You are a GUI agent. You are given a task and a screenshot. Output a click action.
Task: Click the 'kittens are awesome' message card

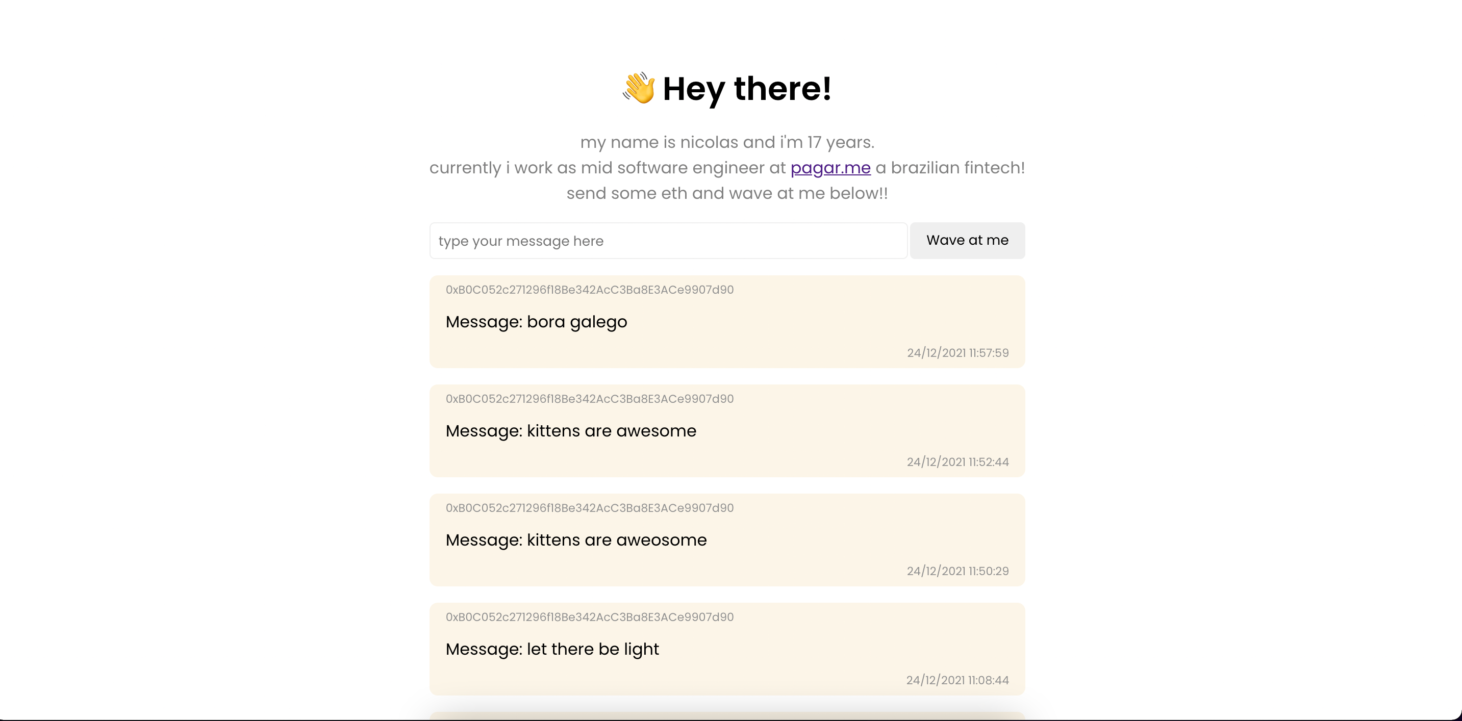[727, 430]
